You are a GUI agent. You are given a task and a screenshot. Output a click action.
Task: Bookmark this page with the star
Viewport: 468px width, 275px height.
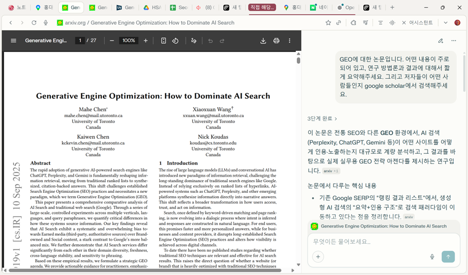pyautogui.click(x=328, y=23)
